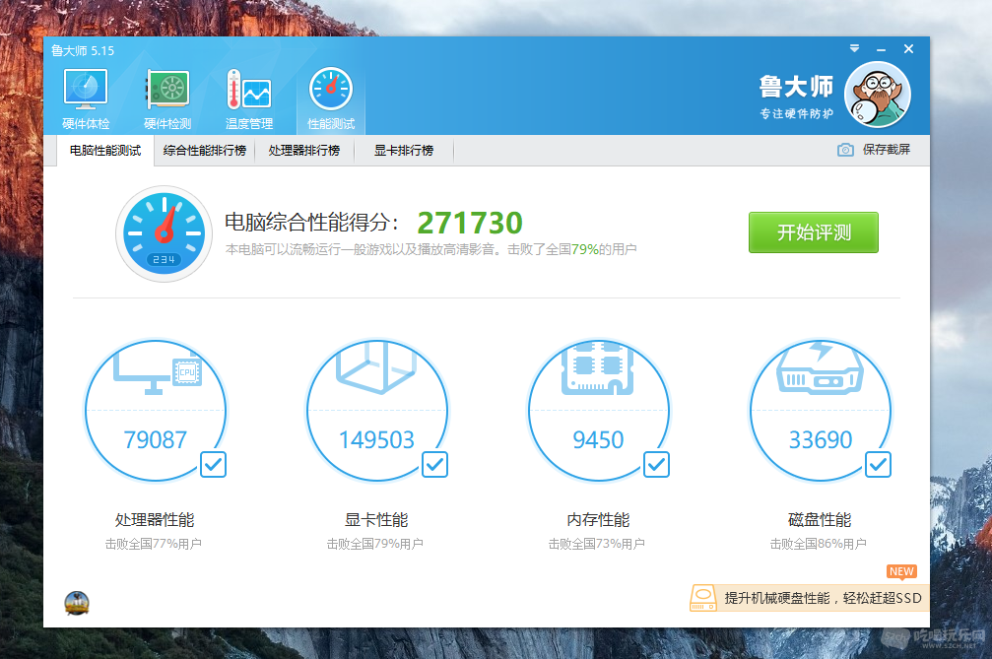Image resolution: width=992 pixels, height=659 pixels.
Task: Click the graphics score 149503
Action: [x=377, y=439]
